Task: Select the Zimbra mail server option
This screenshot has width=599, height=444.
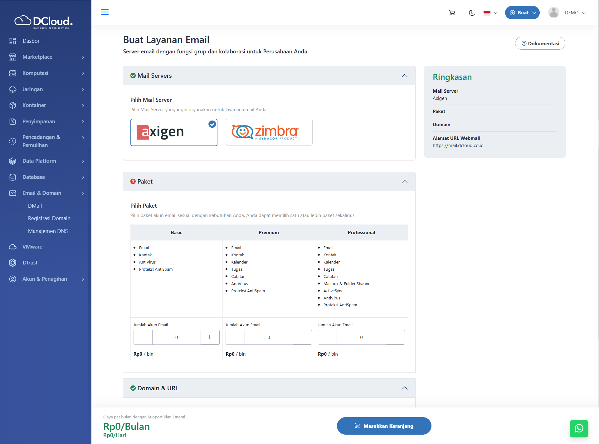Action: pyautogui.click(x=269, y=132)
